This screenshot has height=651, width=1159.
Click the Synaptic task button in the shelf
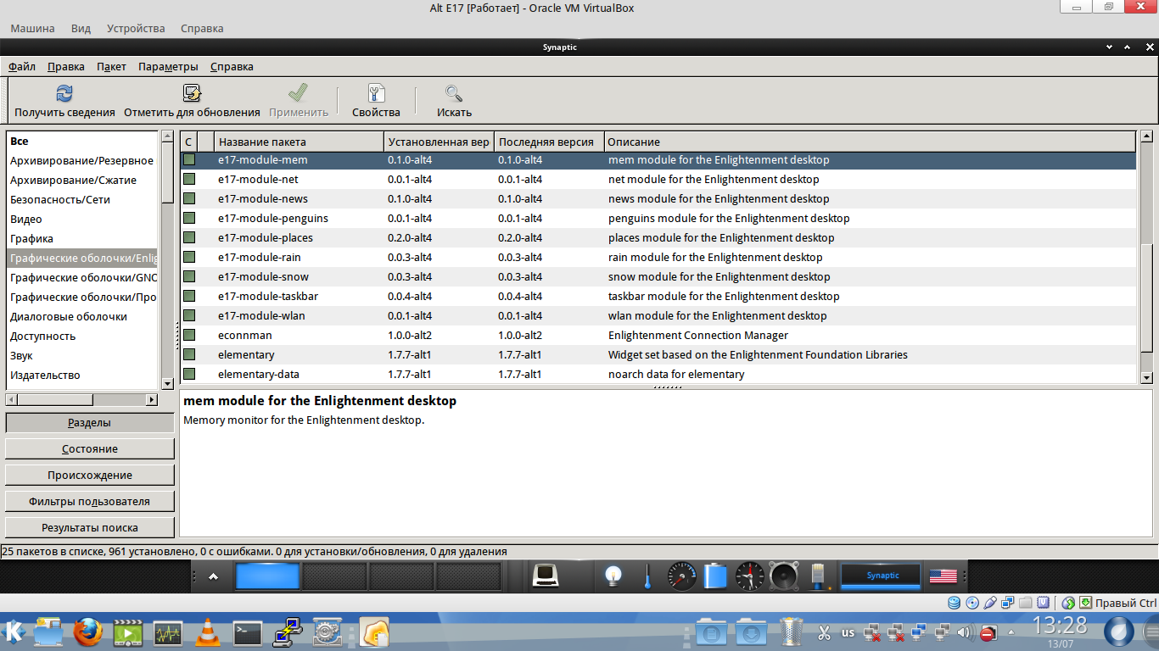click(x=882, y=576)
